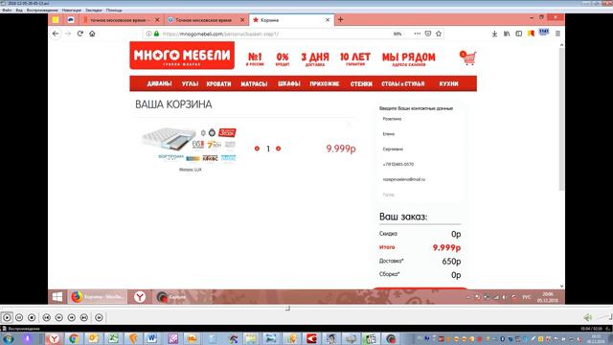The image size is (613, 345).
Task: Click the Start button in recorded taskbar
Action: tap(57, 297)
